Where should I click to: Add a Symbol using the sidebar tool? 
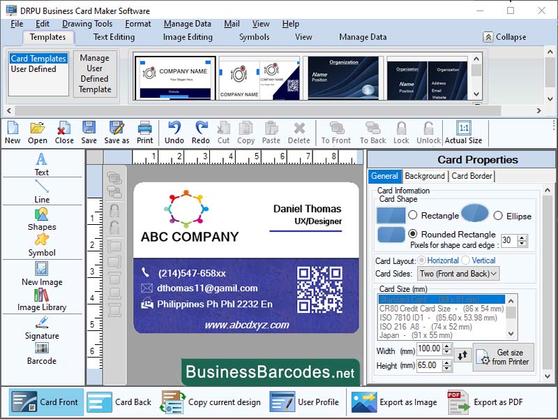coord(41,244)
